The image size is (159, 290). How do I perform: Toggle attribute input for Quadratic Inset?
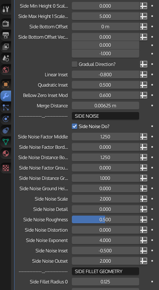[143, 85]
